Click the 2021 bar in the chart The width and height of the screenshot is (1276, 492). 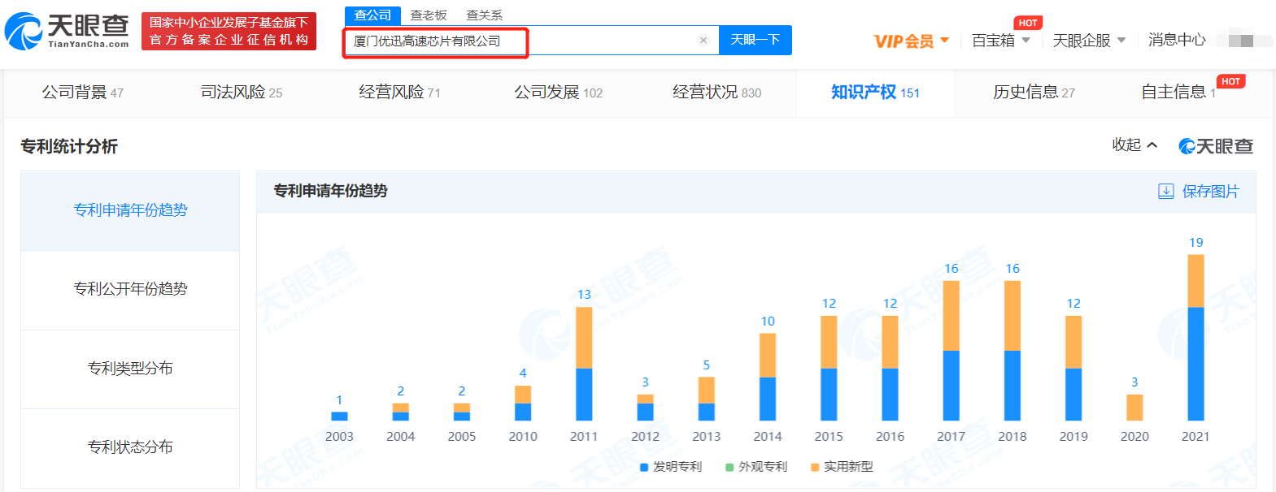[1195, 338]
